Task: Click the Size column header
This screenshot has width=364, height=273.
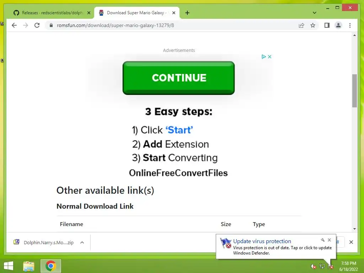Action: [x=226, y=224]
